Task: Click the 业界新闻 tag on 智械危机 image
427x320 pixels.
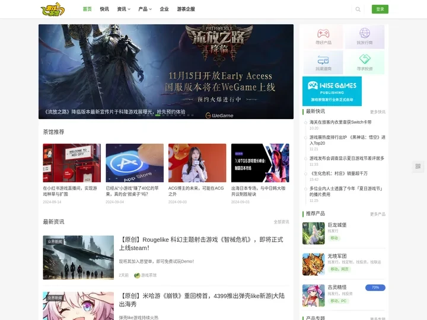Action: [x=55, y=242]
